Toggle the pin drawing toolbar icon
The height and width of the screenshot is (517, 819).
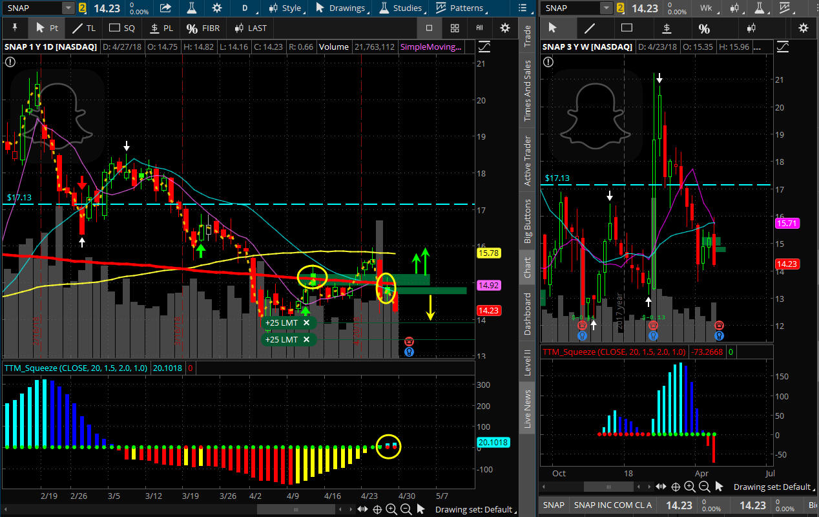[x=15, y=28]
